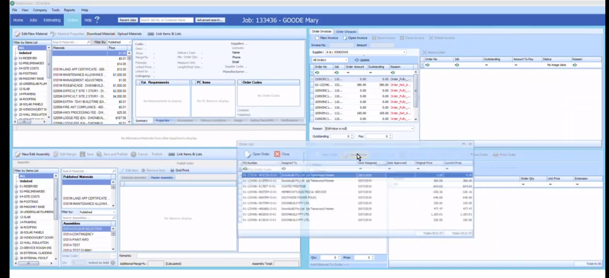This screenshot has height=278, width=609.
Task: Click the Qty spinner in order panel
Action: [339, 258]
